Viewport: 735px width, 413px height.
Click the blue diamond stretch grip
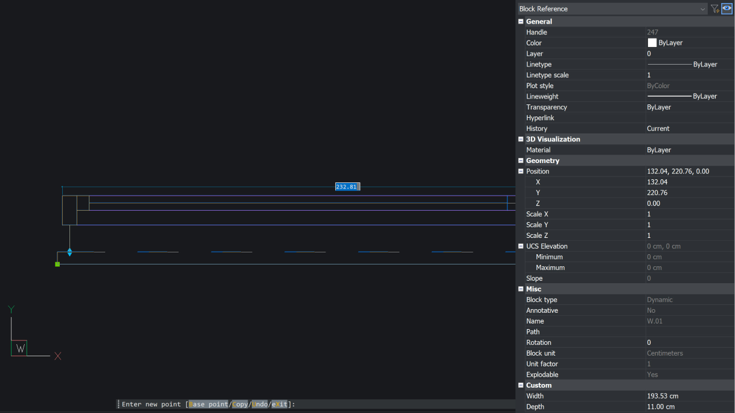(69, 252)
